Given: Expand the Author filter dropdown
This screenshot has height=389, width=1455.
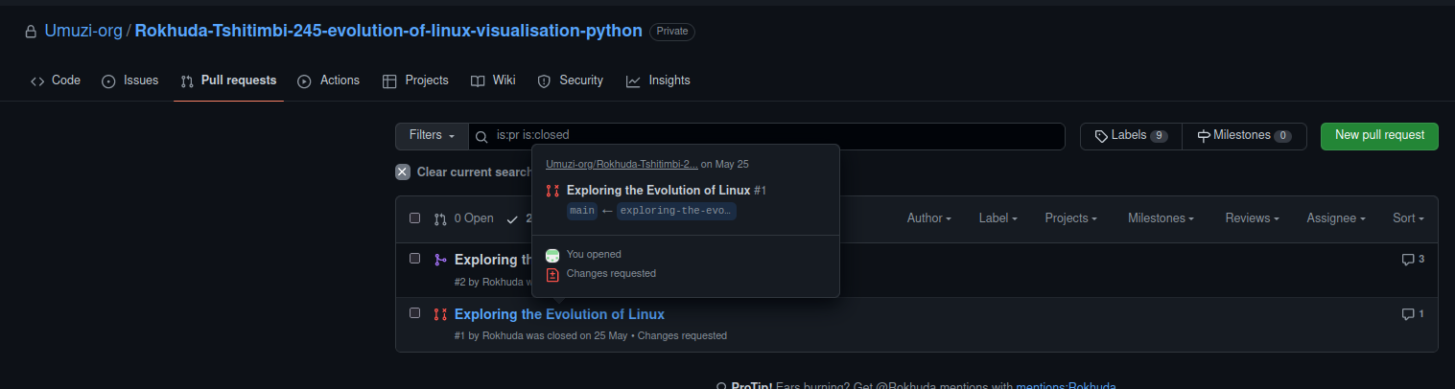Looking at the screenshot, I should pyautogui.click(x=928, y=218).
